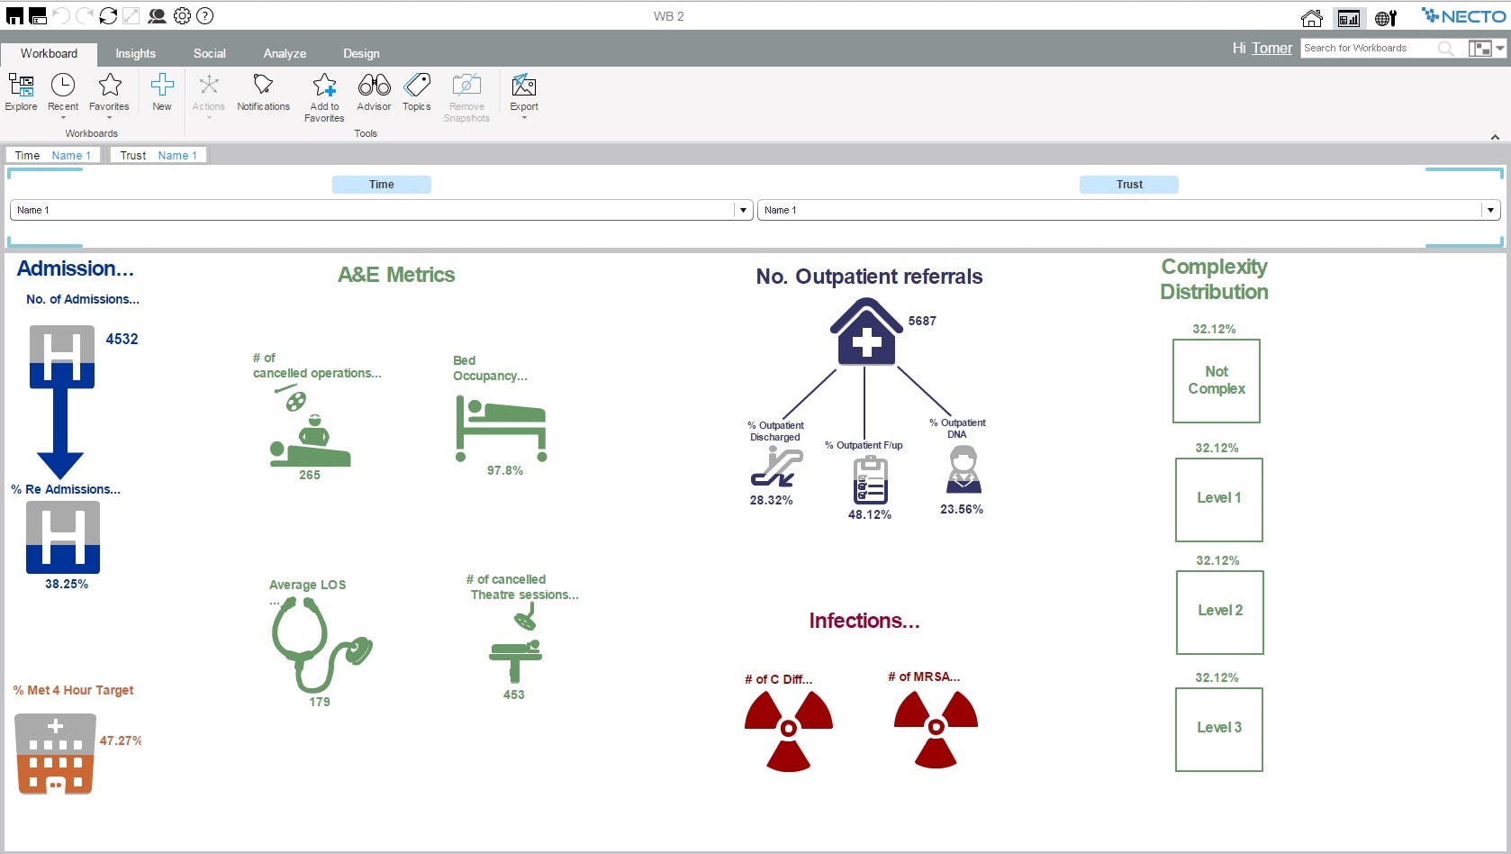Click the settings gear icon
The height and width of the screenshot is (854, 1511).
[181, 15]
